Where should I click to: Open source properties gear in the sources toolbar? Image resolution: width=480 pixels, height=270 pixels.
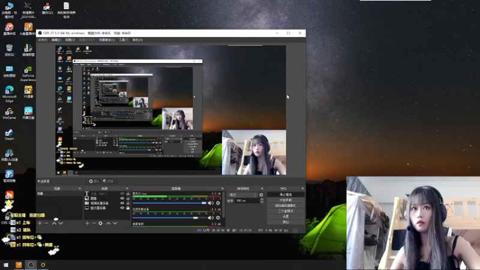click(x=100, y=223)
